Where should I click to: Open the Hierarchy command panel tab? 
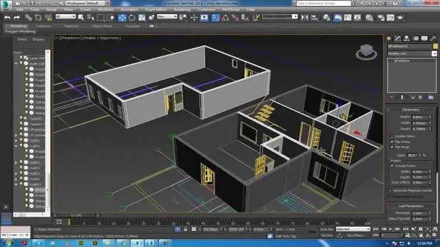(x=407, y=39)
